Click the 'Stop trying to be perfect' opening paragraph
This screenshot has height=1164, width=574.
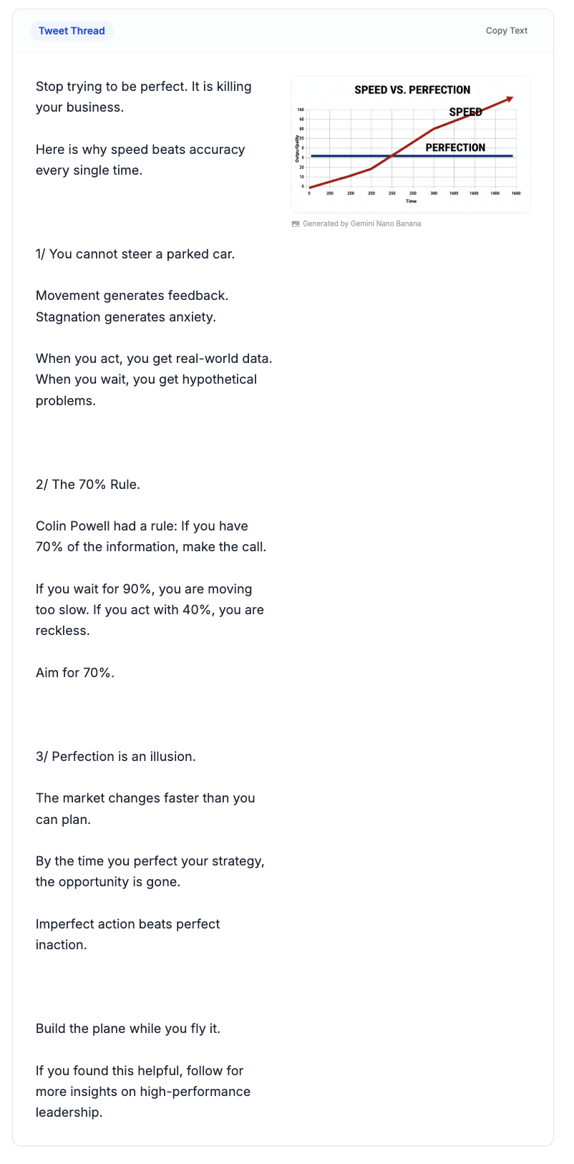point(143,97)
